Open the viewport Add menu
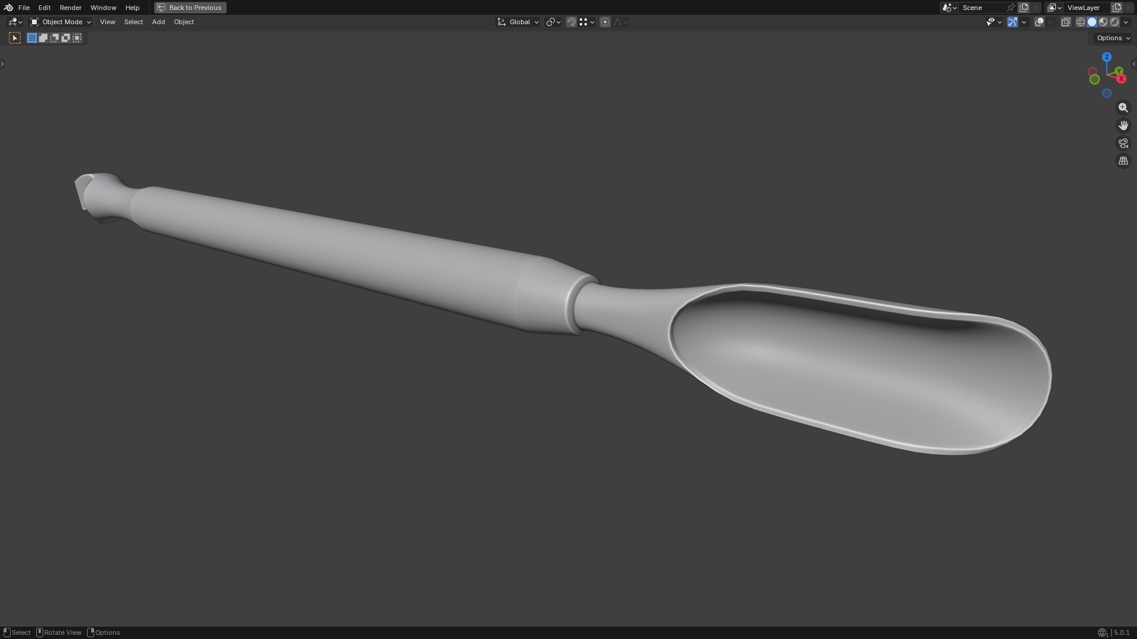 (x=158, y=22)
